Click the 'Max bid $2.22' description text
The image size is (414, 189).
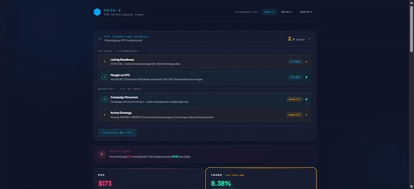[157, 80]
